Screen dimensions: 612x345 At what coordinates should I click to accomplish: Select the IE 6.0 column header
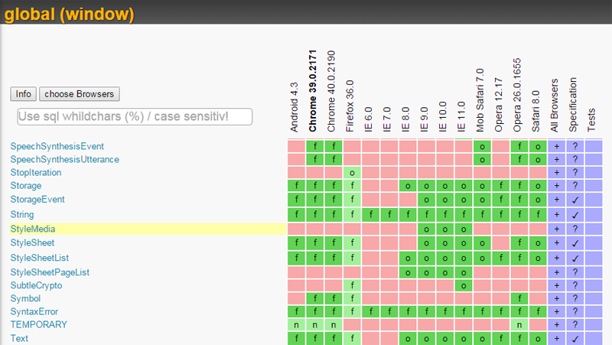[369, 119]
